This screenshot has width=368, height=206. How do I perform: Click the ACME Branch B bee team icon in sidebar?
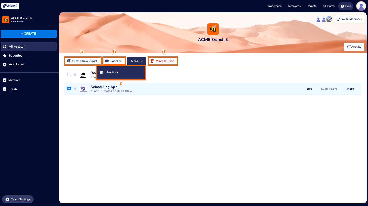pyautogui.click(x=6, y=20)
